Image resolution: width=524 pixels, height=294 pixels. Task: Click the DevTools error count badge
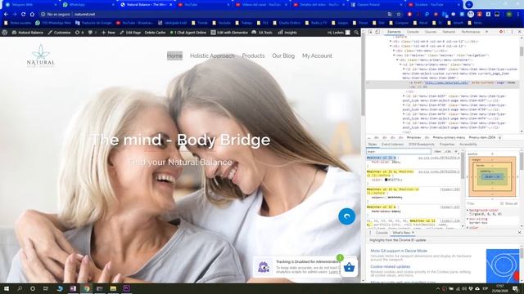(502, 32)
